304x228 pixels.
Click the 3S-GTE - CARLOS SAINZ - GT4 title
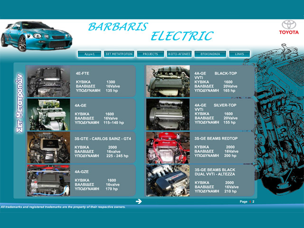coord(103,139)
